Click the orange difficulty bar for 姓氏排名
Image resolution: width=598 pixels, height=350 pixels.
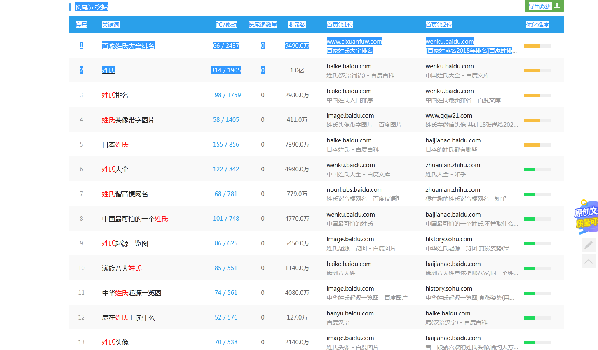[537, 96]
